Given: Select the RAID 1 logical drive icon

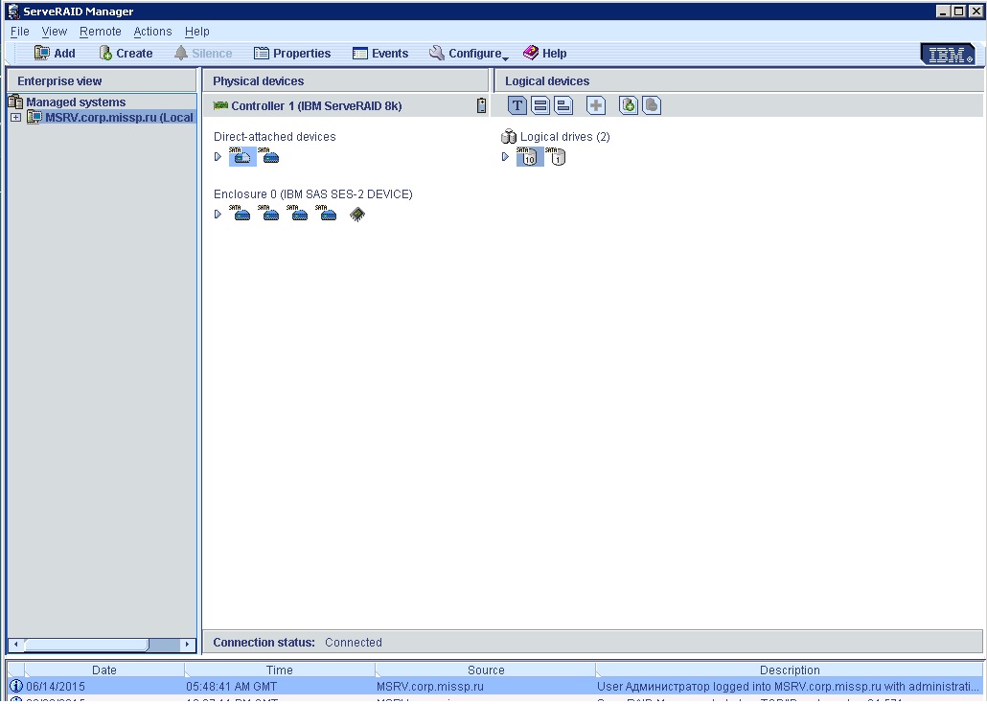Looking at the screenshot, I should (557, 157).
